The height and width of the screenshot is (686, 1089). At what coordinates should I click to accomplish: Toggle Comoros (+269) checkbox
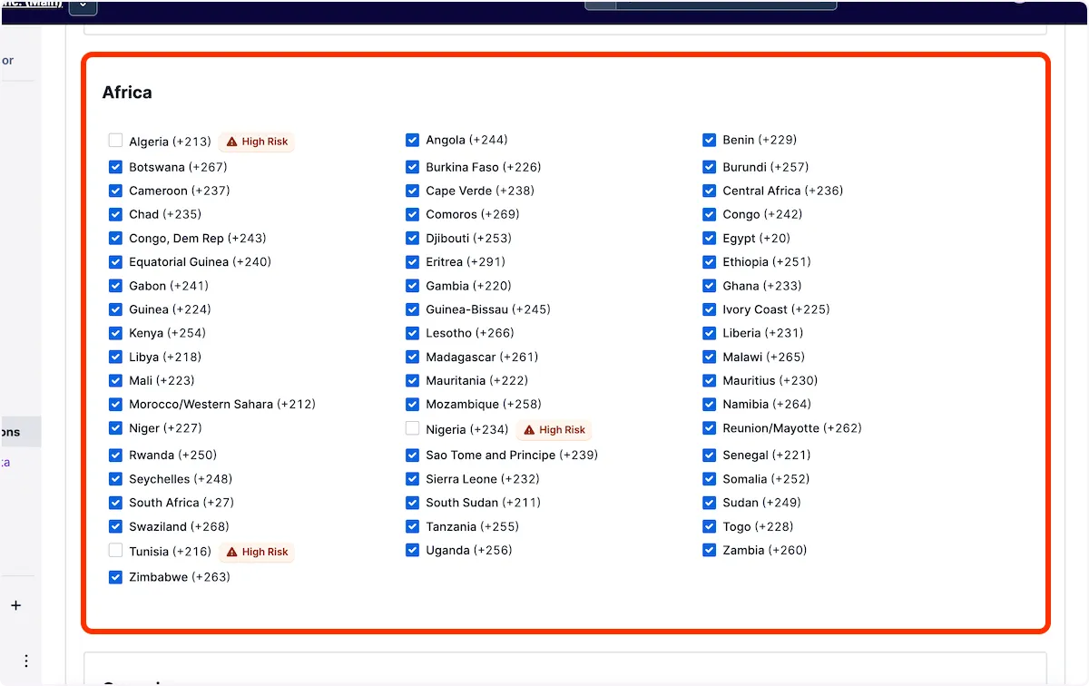click(412, 214)
